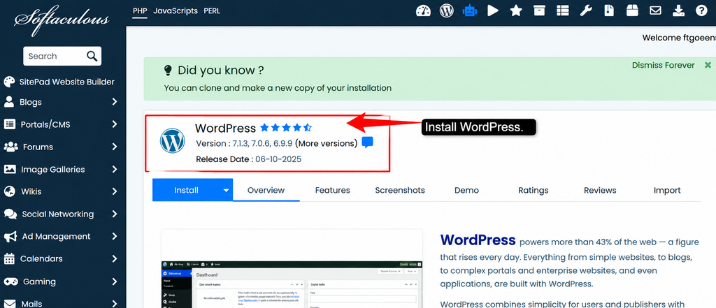
Task: Click the blue Install button
Action: [186, 190]
